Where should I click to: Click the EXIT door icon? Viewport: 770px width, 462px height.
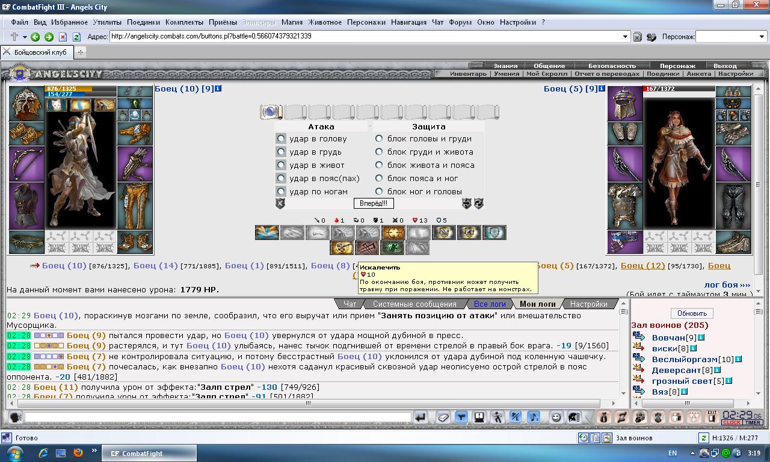pos(713,417)
